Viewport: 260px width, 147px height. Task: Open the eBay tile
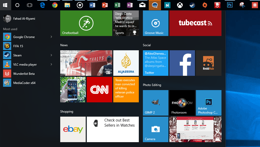[73, 129]
